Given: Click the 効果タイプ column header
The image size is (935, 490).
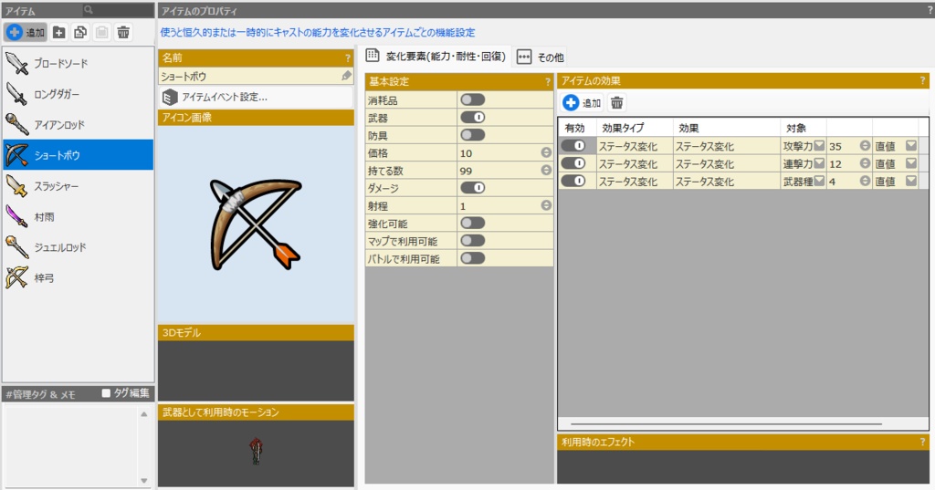Looking at the screenshot, I should coord(634,128).
